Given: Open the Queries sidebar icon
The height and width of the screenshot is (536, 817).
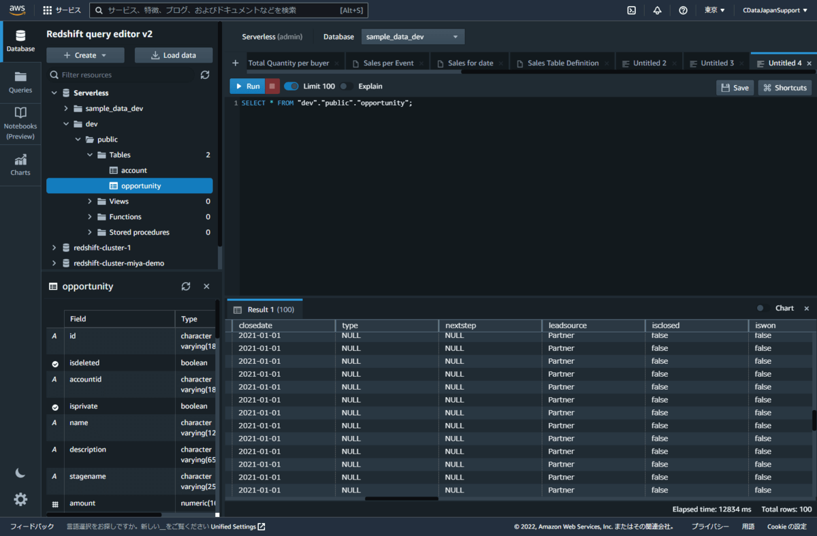Looking at the screenshot, I should [x=20, y=81].
